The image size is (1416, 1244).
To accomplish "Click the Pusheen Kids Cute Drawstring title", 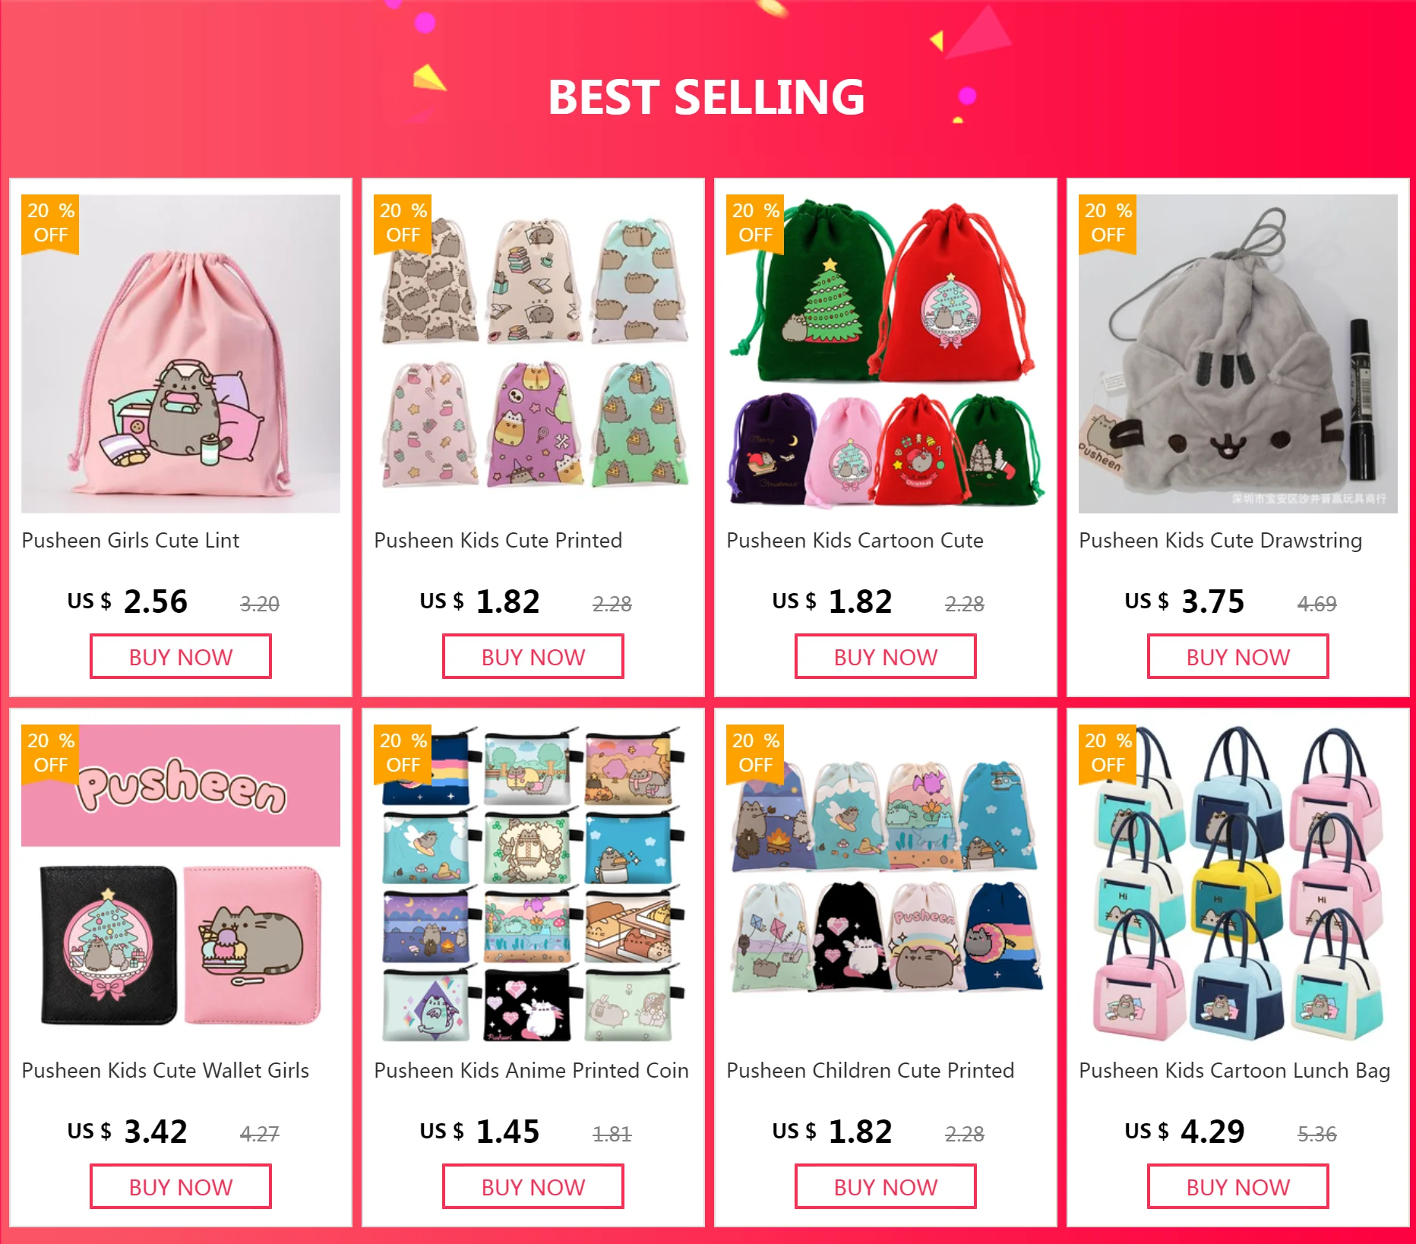I will tap(1220, 541).
